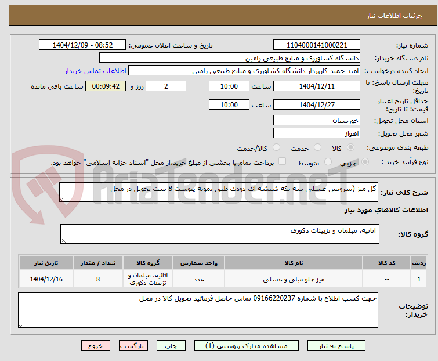
Task: Select the کالا/خدمت radio button
Action: (x=276, y=147)
